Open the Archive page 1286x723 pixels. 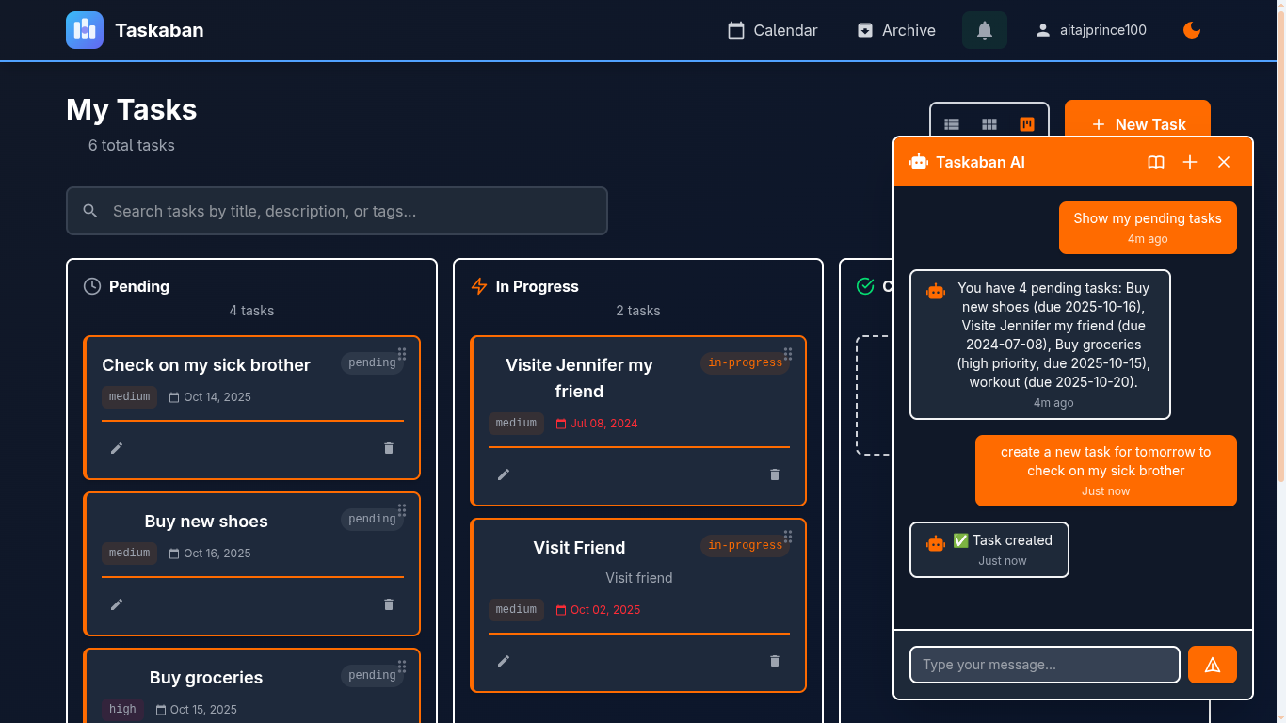pos(895,30)
